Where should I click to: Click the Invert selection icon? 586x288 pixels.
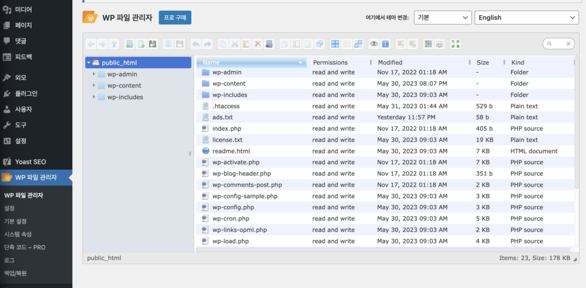point(358,44)
